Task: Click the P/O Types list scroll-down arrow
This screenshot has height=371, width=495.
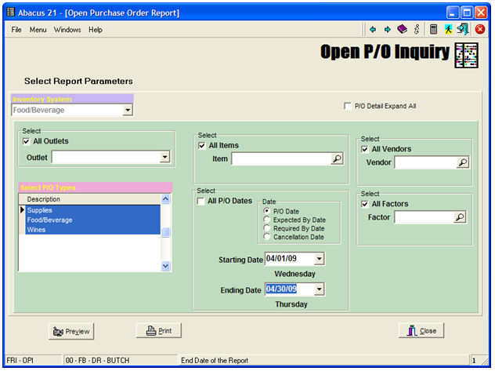Action: [x=165, y=266]
